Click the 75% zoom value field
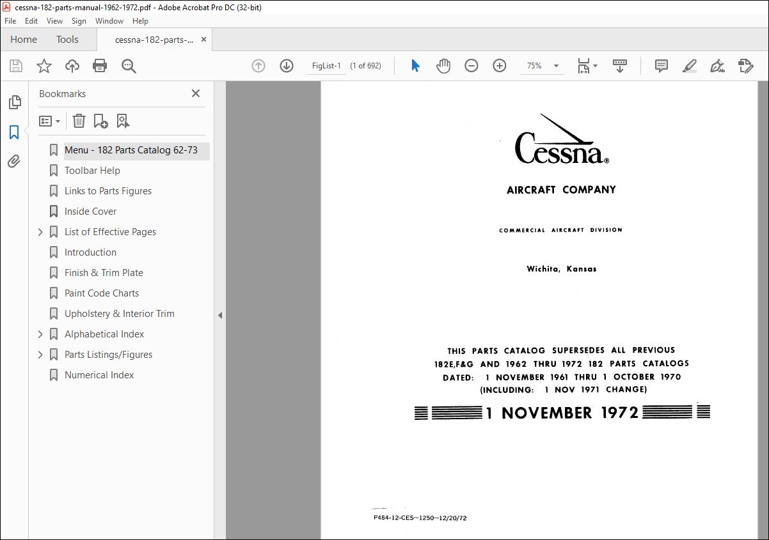 (535, 66)
